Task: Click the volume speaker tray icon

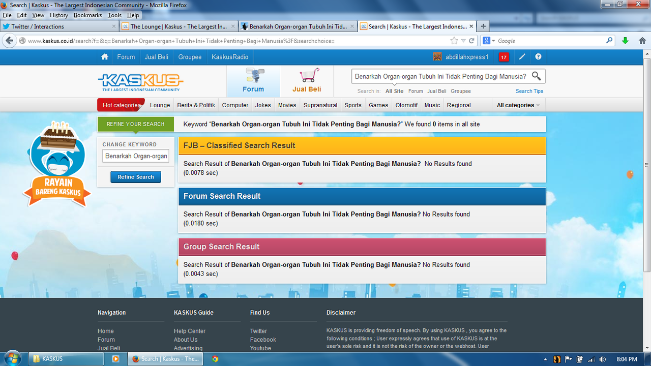Action: coord(602,359)
